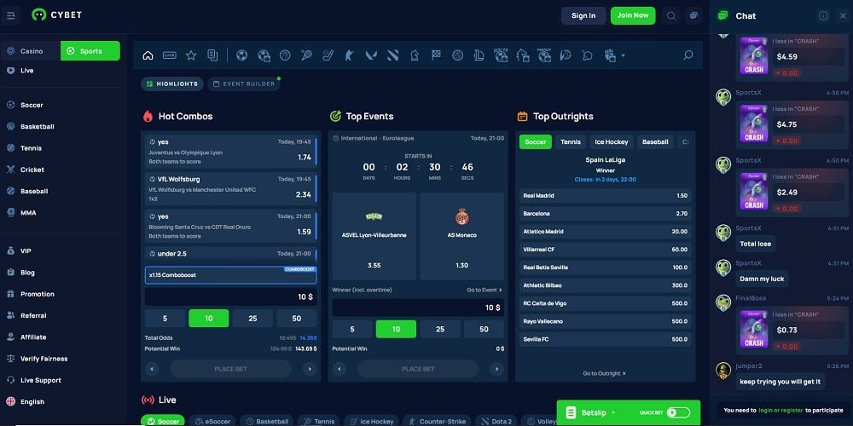The height and width of the screenshot is (426, 853).
Task: Choose 50 stake in Top Events
Action: coord(484,329)
